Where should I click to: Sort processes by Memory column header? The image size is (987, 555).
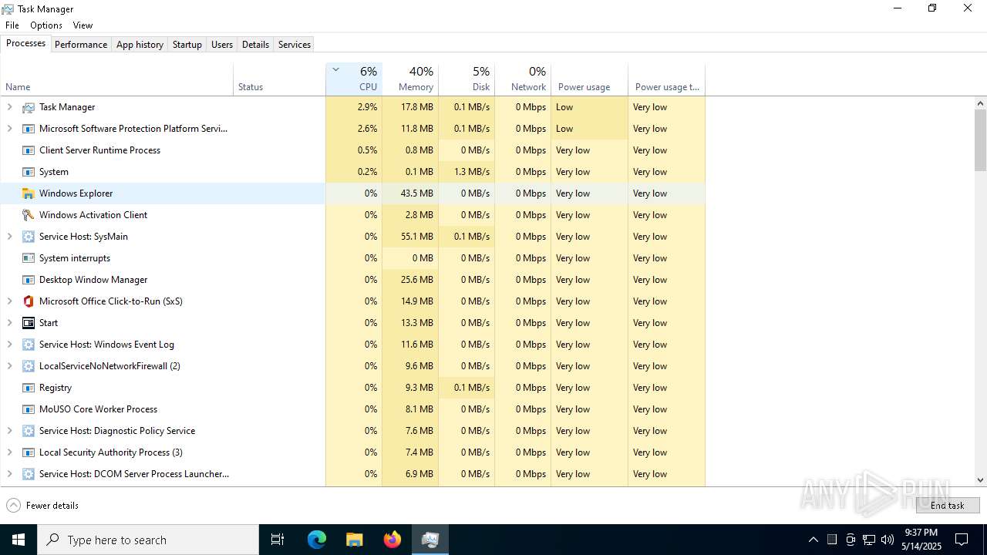point(410,79)
